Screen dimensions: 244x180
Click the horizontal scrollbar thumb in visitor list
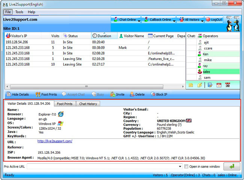click(x=87, y=86)
